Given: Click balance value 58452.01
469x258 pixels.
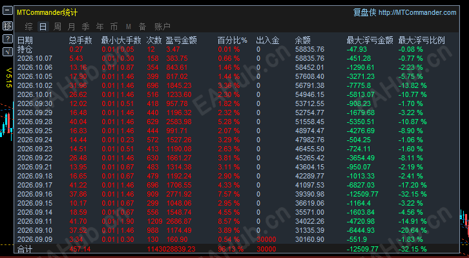Looking at the screenshot, I should 309,67.
